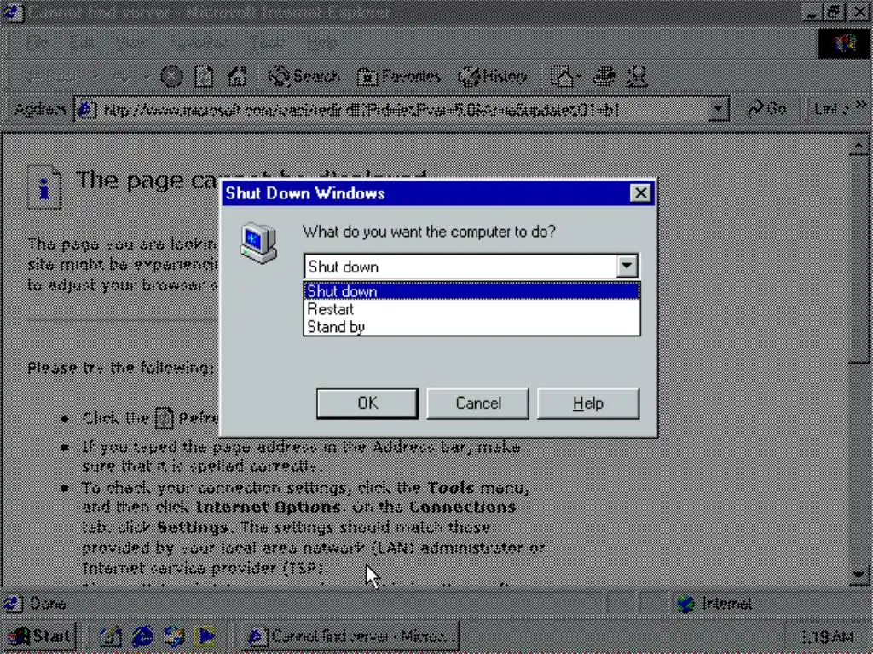Open the View menu in Internet Explorer
The height and width of the screenshot is (654, 873).
click(x=131, y=43)
